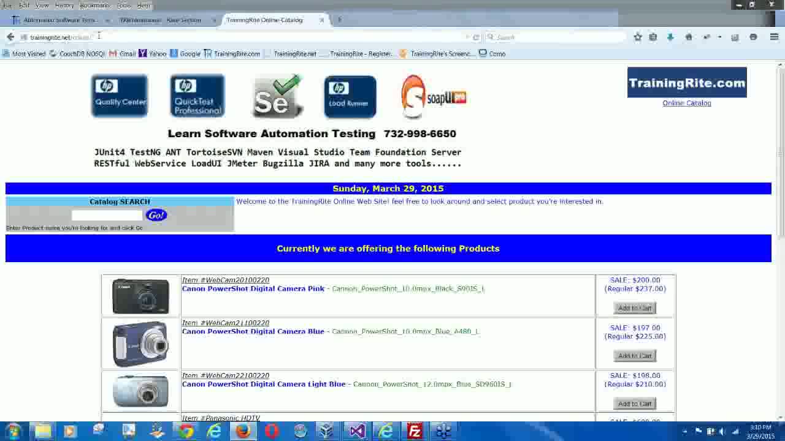Open the Online Catalog link
Screen dimensions: 785x441
tap(687, 103)
